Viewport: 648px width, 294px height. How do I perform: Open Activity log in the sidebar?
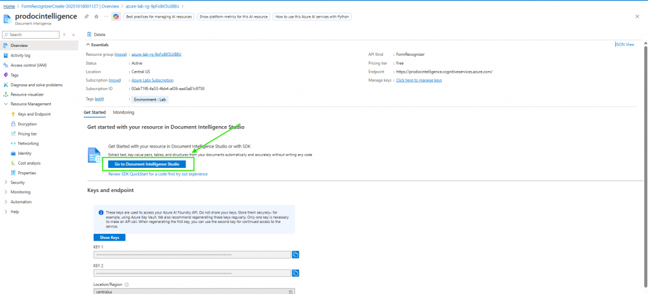pos(20,55)
